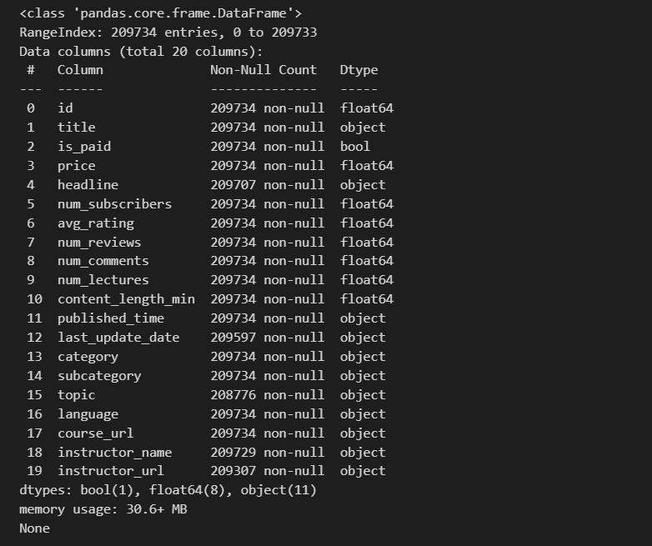Image resolution: width=652 pixels, height=546 pixels.
Task: Click the pandas DataFrame class line
Action: pyautogui.click(x=160, y=13)
